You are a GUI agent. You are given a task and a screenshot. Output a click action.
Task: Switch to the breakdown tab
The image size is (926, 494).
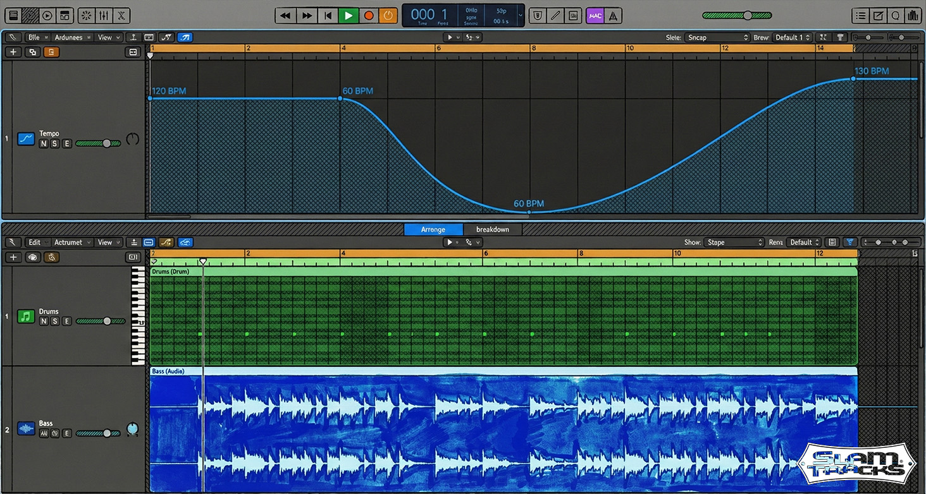493,229
